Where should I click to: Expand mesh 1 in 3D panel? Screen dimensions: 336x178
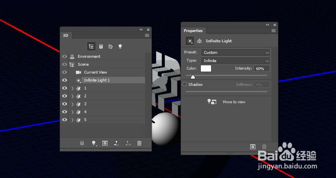[72, 88]
